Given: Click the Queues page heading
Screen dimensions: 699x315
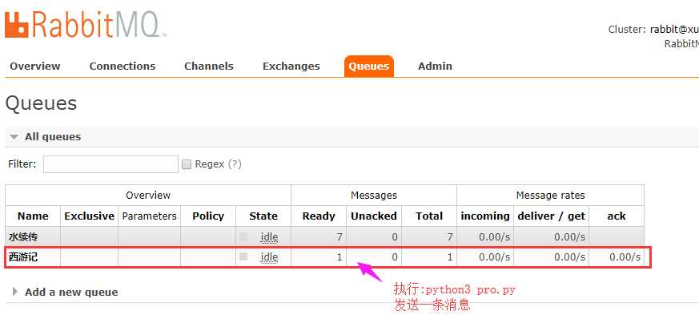Looking at the screenshot, I should click(41, 103).
